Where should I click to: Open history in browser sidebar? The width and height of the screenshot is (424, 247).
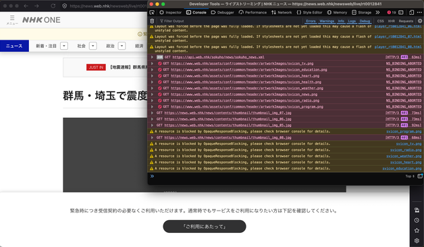417,220
